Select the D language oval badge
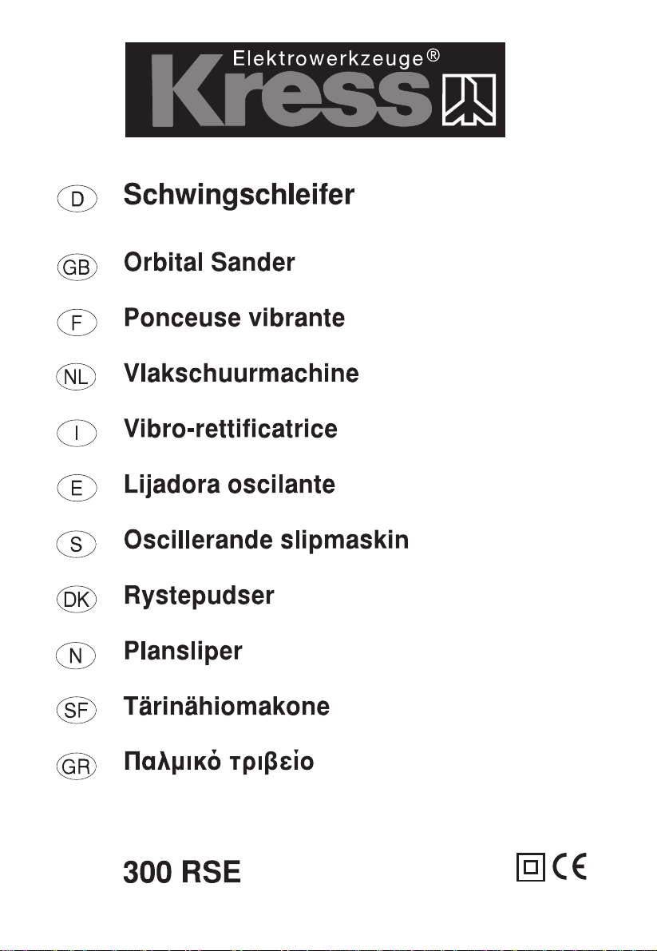 coord(77,199)
